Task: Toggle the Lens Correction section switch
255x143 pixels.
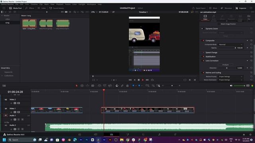Action: [203, 61]
